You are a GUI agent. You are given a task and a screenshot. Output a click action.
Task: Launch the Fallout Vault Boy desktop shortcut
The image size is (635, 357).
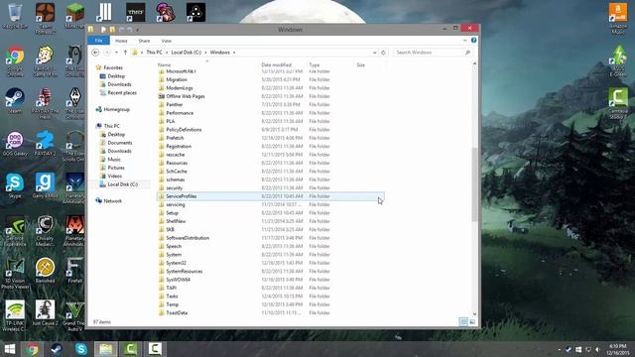(x=45, y=60)
